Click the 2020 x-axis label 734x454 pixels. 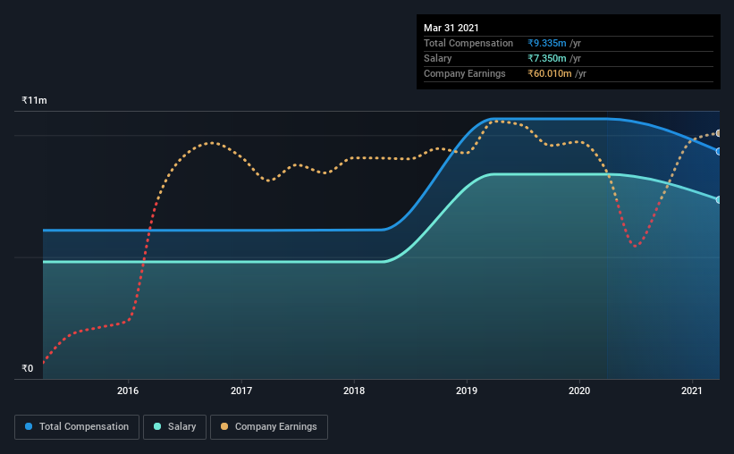click(579, 391)
